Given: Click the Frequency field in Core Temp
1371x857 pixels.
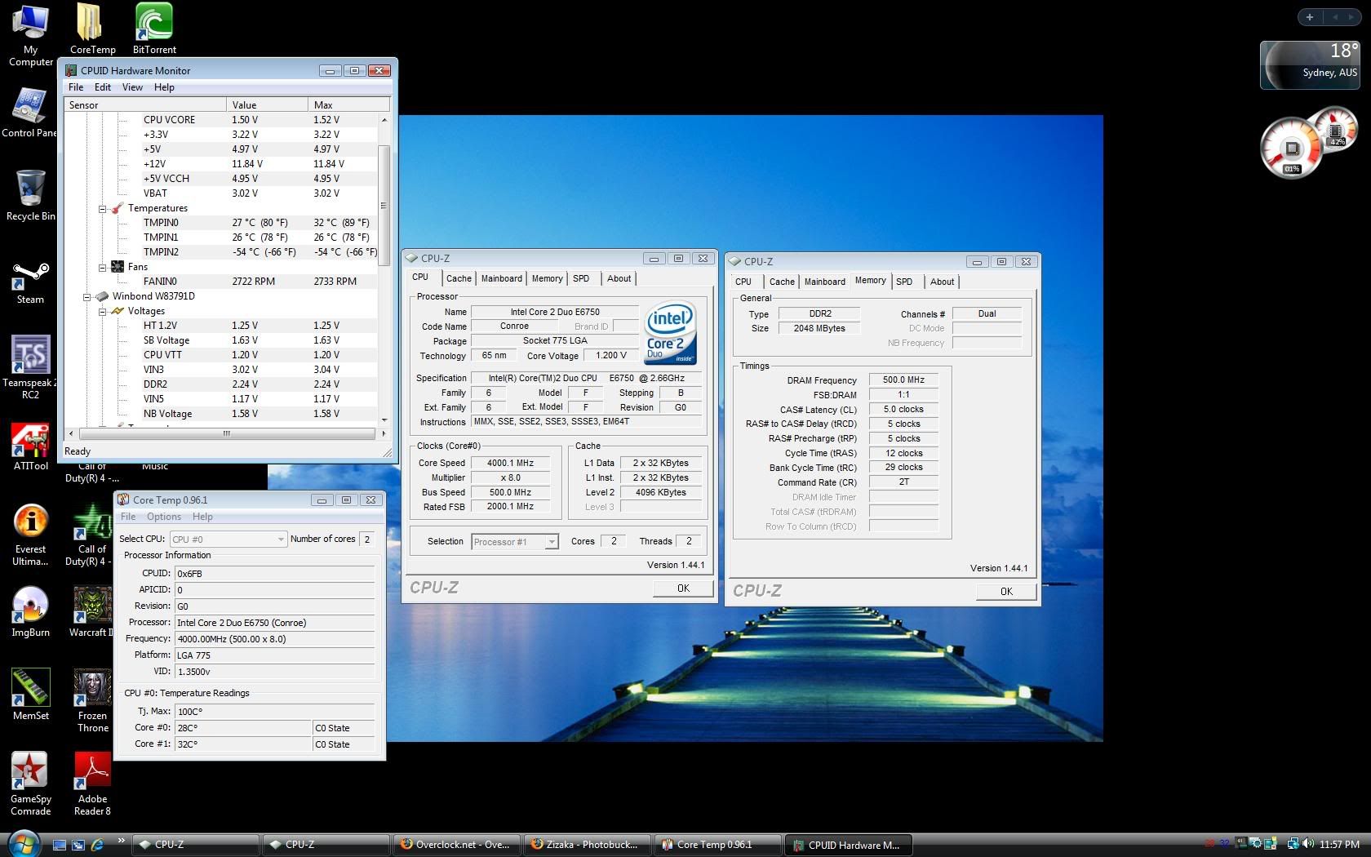Looking at the screenshot, I should 274,639.
